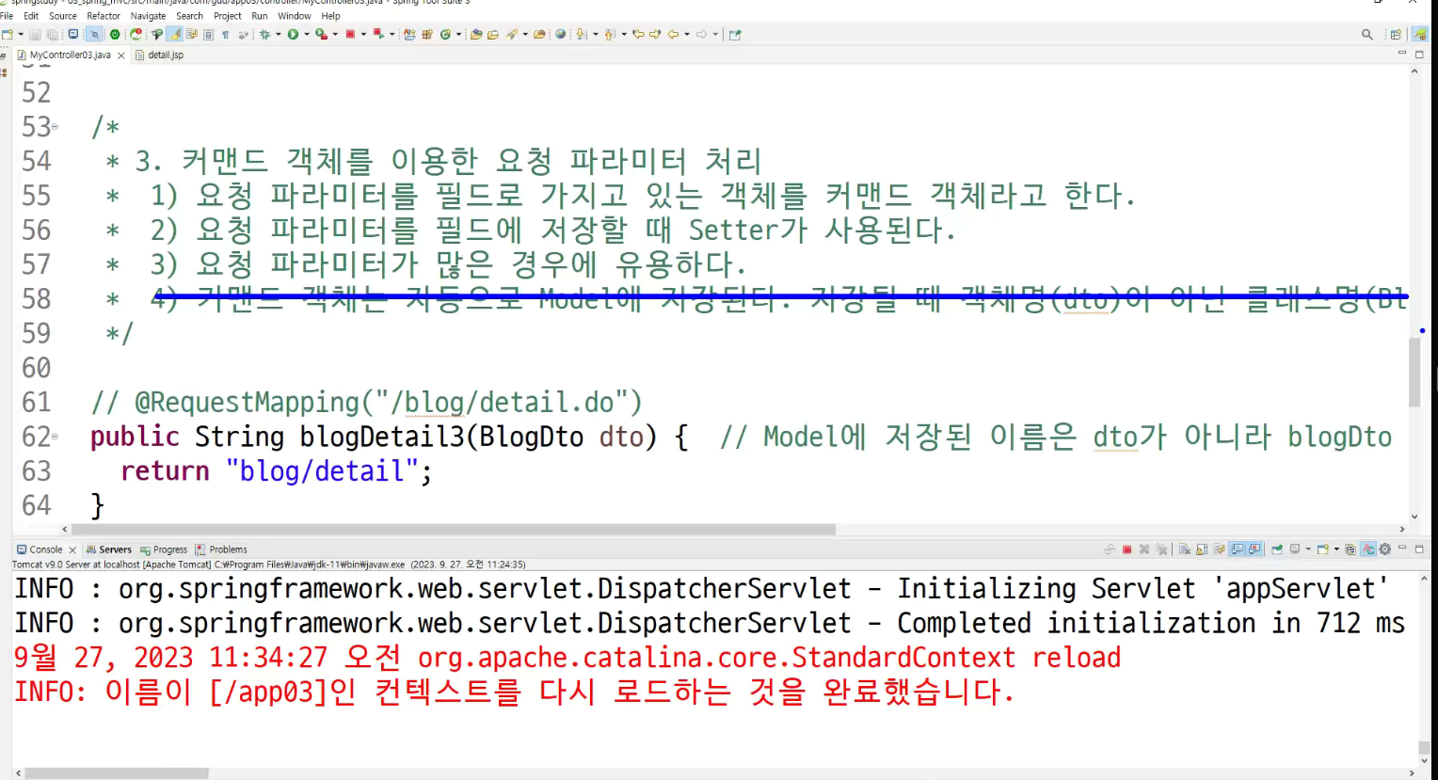Collapse the method fold marker at line 62
1438x780 pixels.
click(55, 437)
